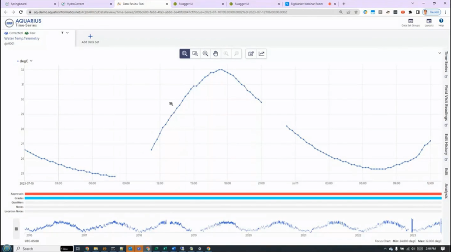Open the degC unit dropdown
This screenshot has width=451, height=252.
click(25, 61)
